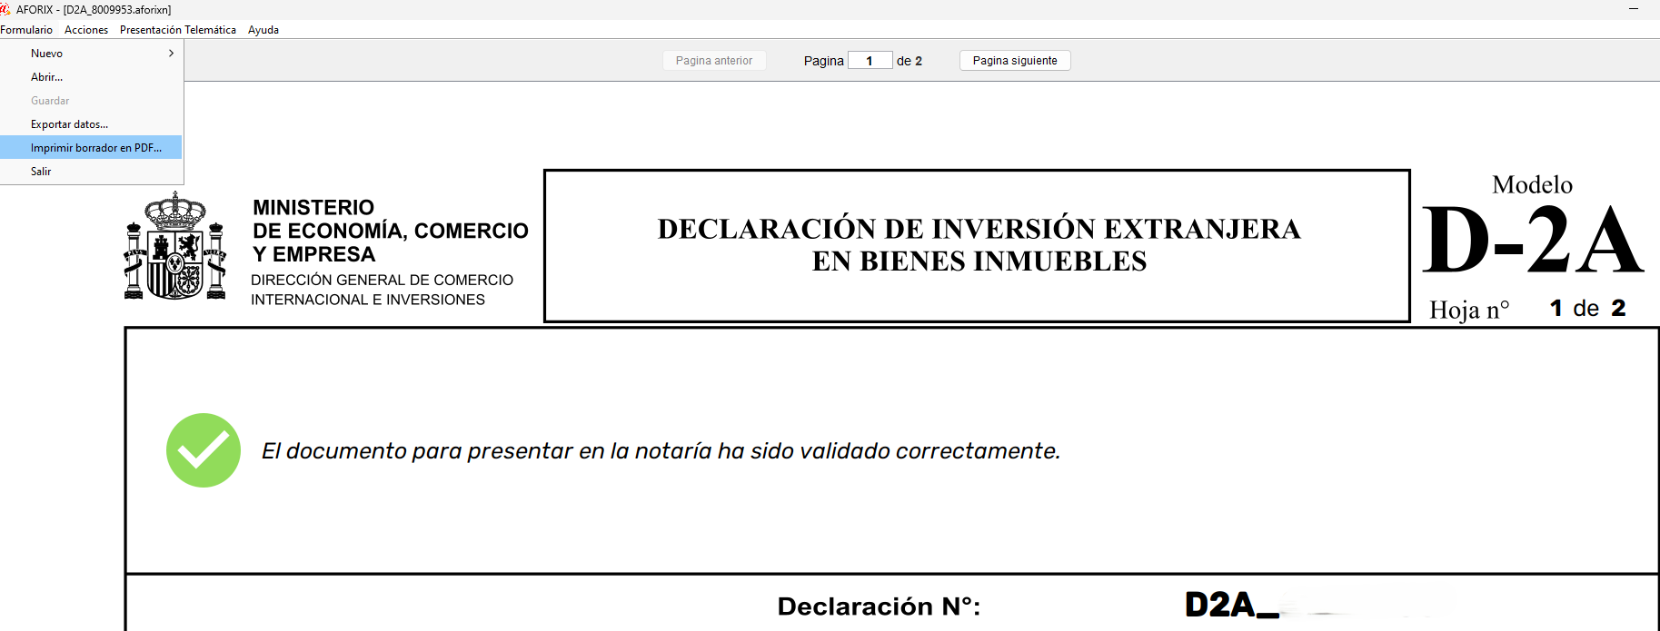Image resolution: width=1660 pixels, height=631 pixels.
Task: Click the Spanish coat of arms emblem
Action: tap(174, 246)
